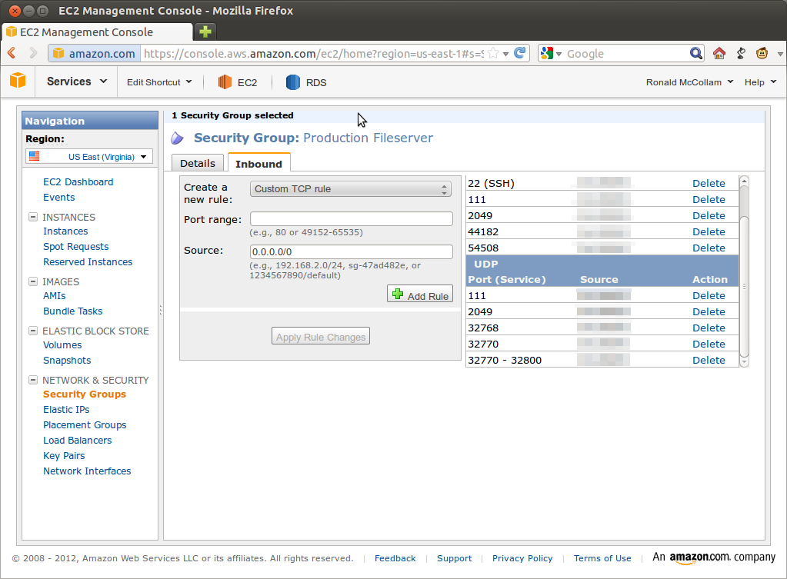Click the security group shield icon
This screenshot has height=579, width=787.
coord(177,138)
